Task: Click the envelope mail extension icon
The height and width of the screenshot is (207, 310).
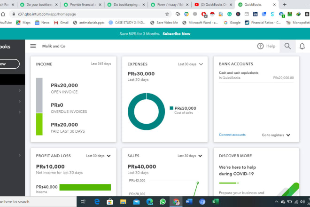Action: [247, 14]
